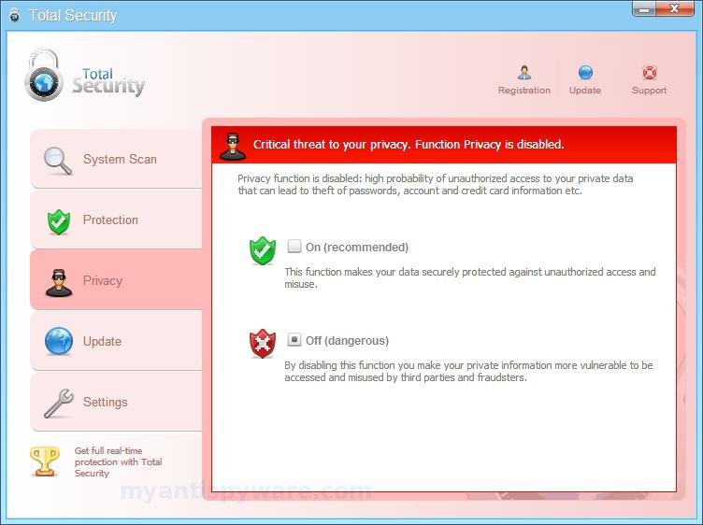
Task: Click the thief icon in red alert banner
Action: point(233,147)
